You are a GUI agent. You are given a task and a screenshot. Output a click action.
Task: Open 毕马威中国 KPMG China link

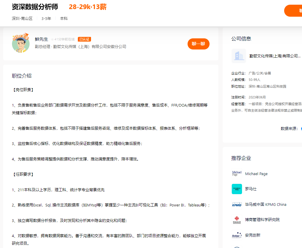coord(265,205)
